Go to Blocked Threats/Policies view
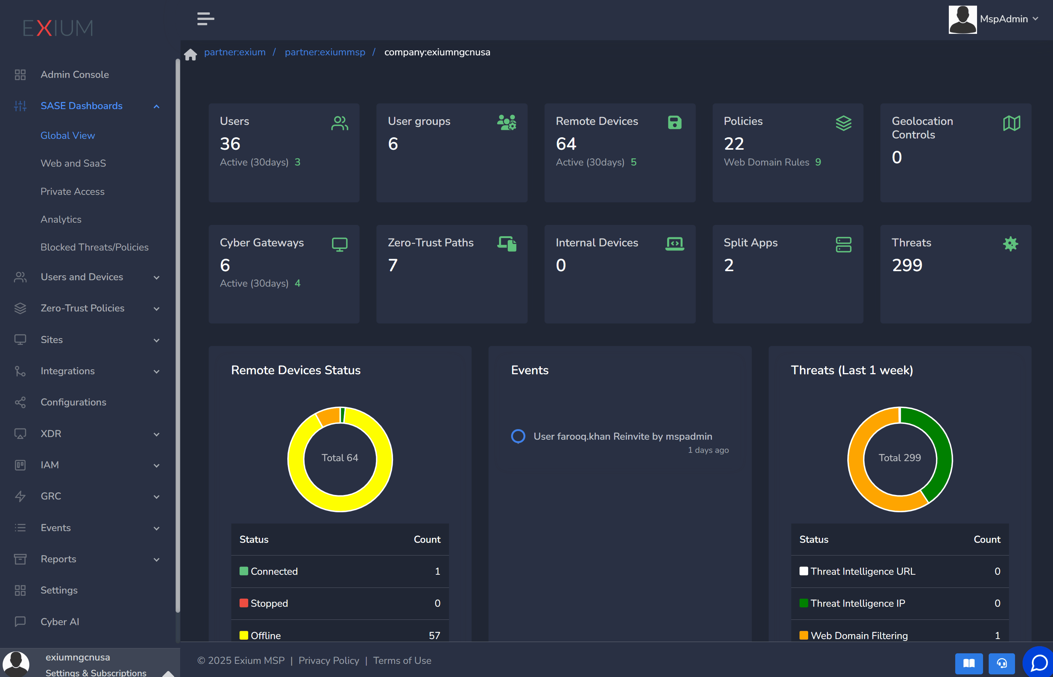The height and width of the screenshot is (677, 1053). click(94, 247)
